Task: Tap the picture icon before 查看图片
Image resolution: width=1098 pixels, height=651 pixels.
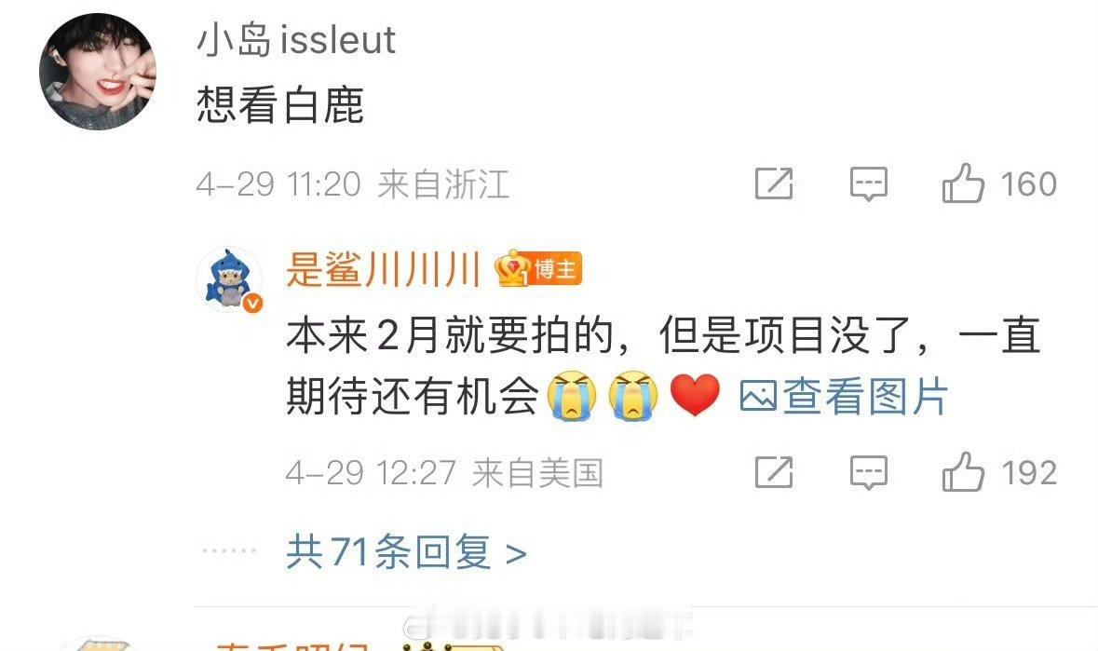Action: (758, 398)
